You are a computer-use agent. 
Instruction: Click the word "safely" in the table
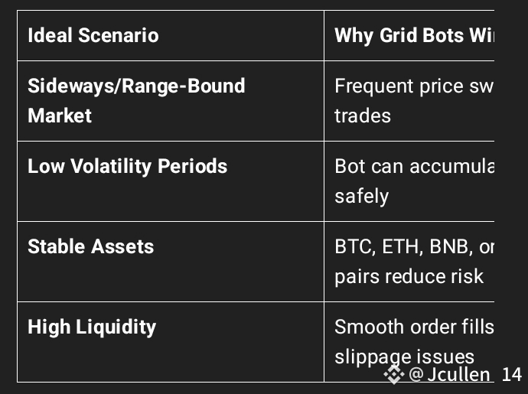[x=361, y=196]
